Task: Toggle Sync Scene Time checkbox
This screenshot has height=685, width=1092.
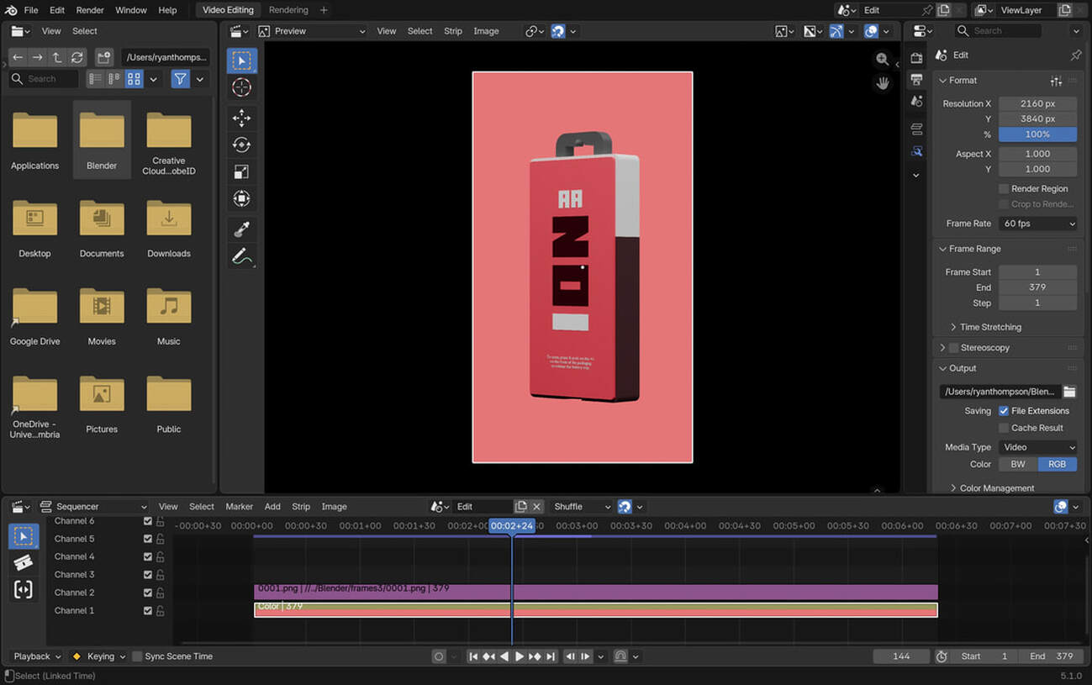Action: click(137, 656)
